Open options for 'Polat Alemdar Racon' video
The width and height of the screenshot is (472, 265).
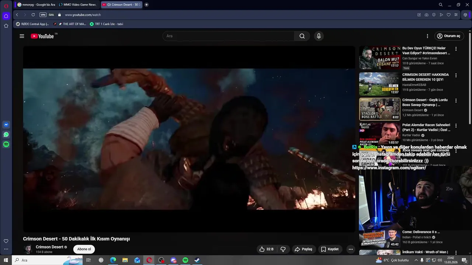(x=456, y=126)
